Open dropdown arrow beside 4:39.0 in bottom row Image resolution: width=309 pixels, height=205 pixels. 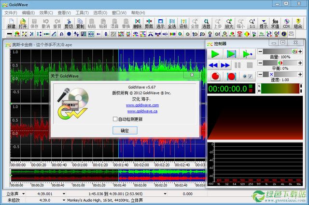(64, 200)
